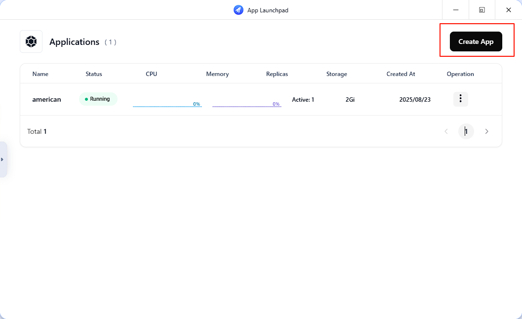Select page 1 in pagination
522x319 pixels.
466,131
